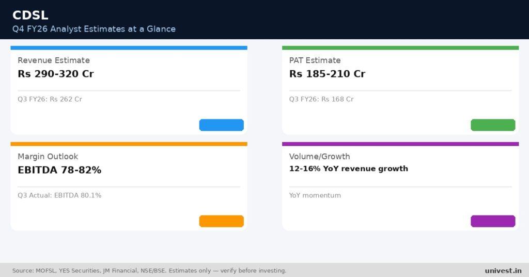Click blue button in Revenue Estimate card
Screen dimensions: 529x277
(x=221, y=125)
